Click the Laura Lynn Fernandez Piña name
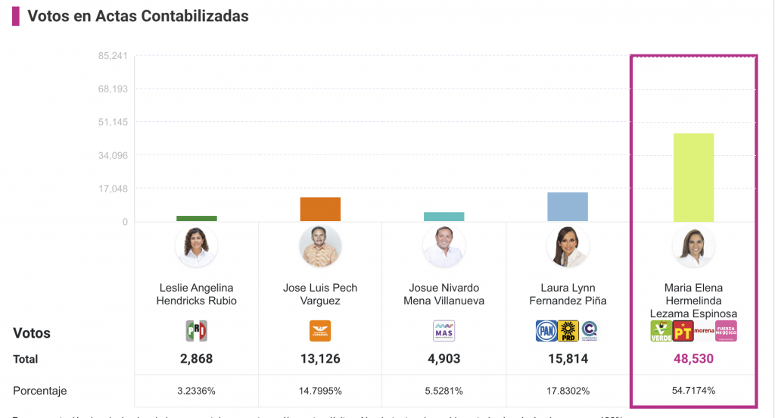Image resolution: width=775 pixels, height=418 pixels. pyautogui.click(x=568, y=294)
